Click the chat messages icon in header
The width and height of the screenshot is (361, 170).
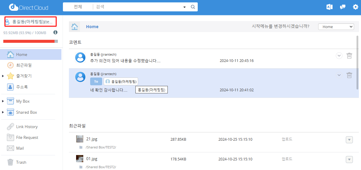[342, 7]
